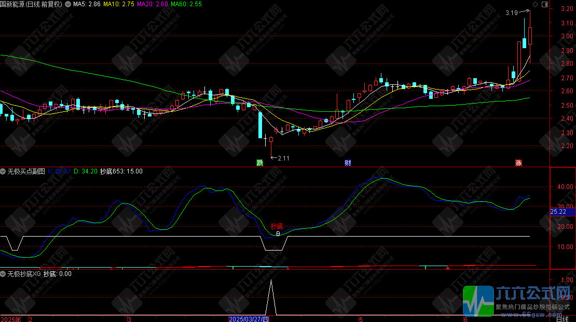Click the diamond icon at top right
This screenshot has width=576, height=322.
(535, 4)
